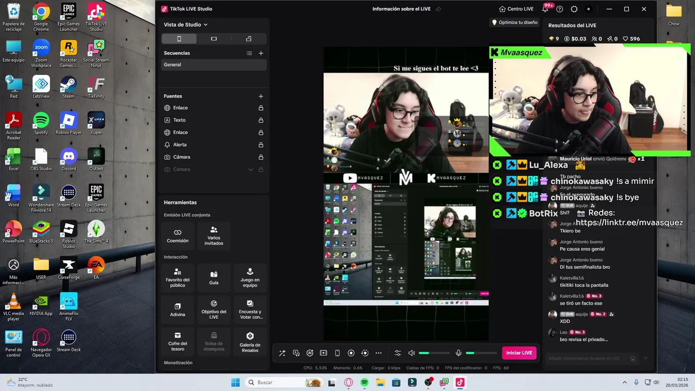Open the Coemisión tool
The width and height of the screenshot is (695, 391).
click(178, 235)
